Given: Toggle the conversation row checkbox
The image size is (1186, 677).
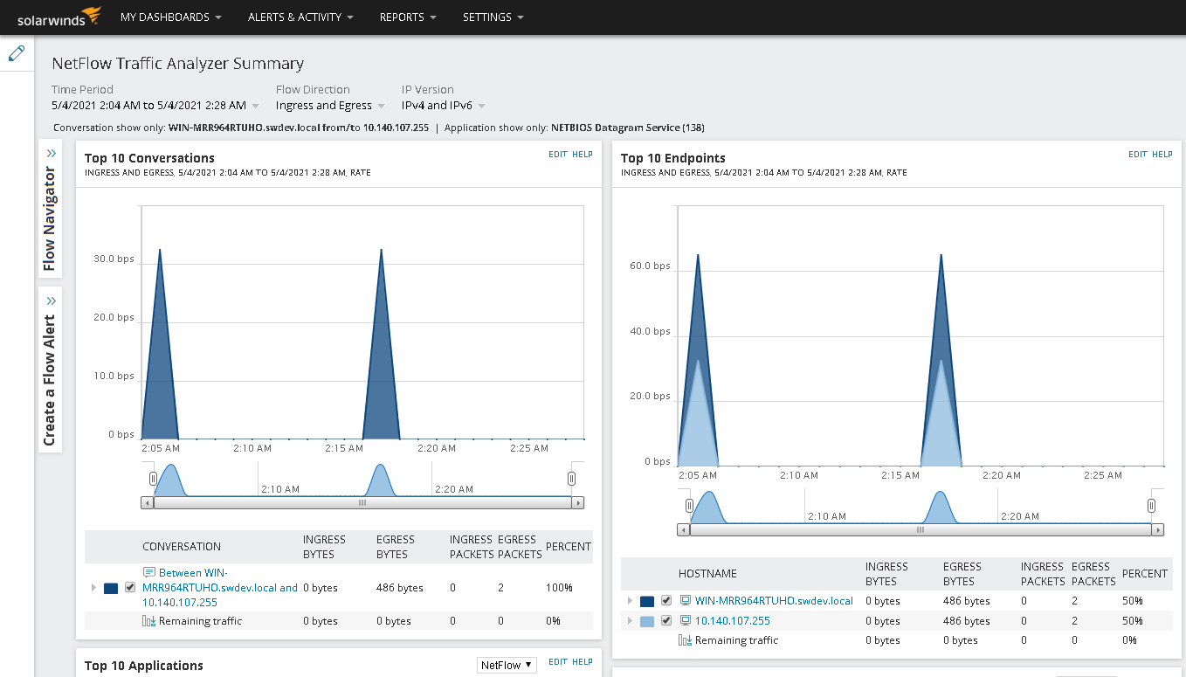Looking at the screenshot, I should point(130,587).
